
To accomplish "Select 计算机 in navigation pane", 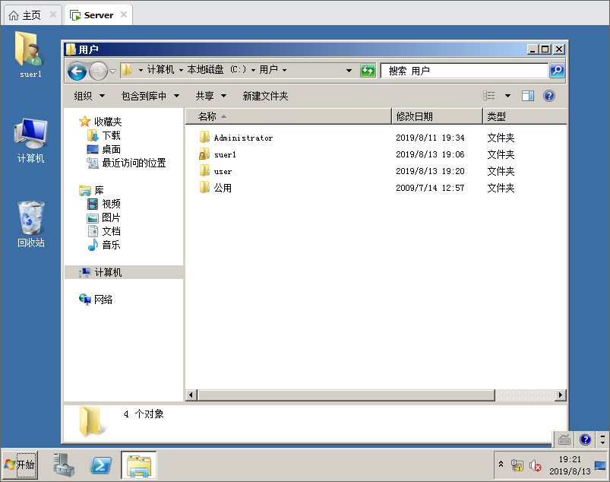I will click(x=124, y=272).
